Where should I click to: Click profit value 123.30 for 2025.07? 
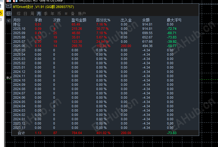(x=77, y=42)
